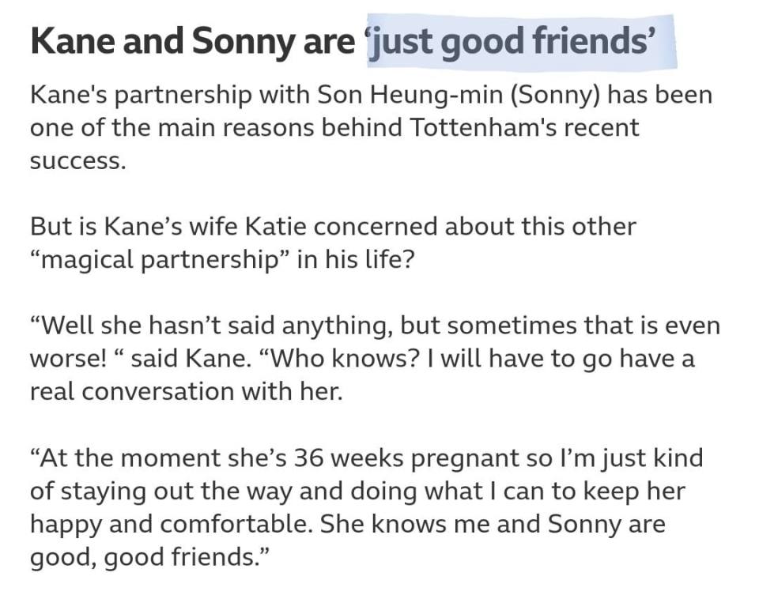Screen dimensions: 759x595
Task: Click the highlighted 'just good friends' text
Action: (x=512, y=42)
